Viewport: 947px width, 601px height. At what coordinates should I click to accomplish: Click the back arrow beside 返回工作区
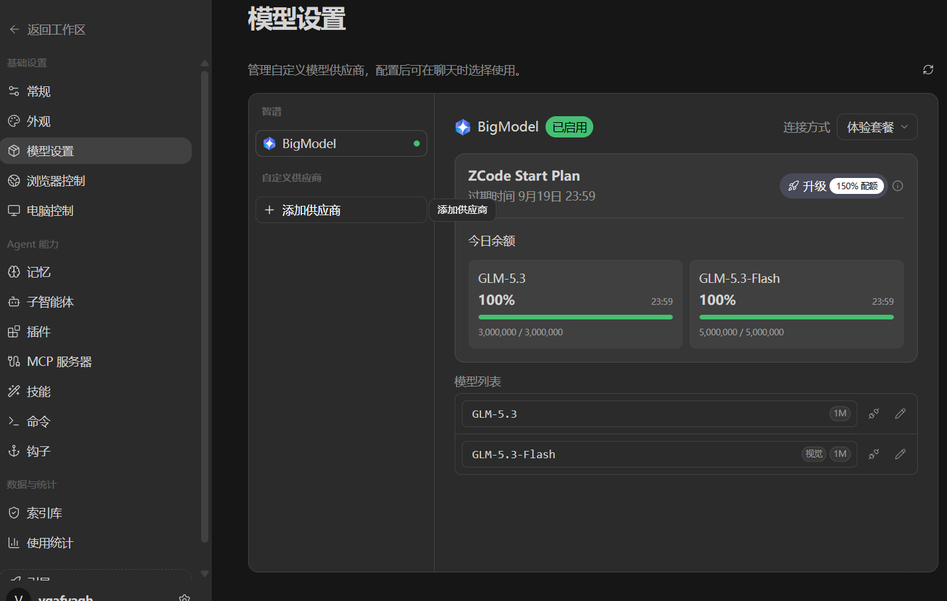(14, 29)
